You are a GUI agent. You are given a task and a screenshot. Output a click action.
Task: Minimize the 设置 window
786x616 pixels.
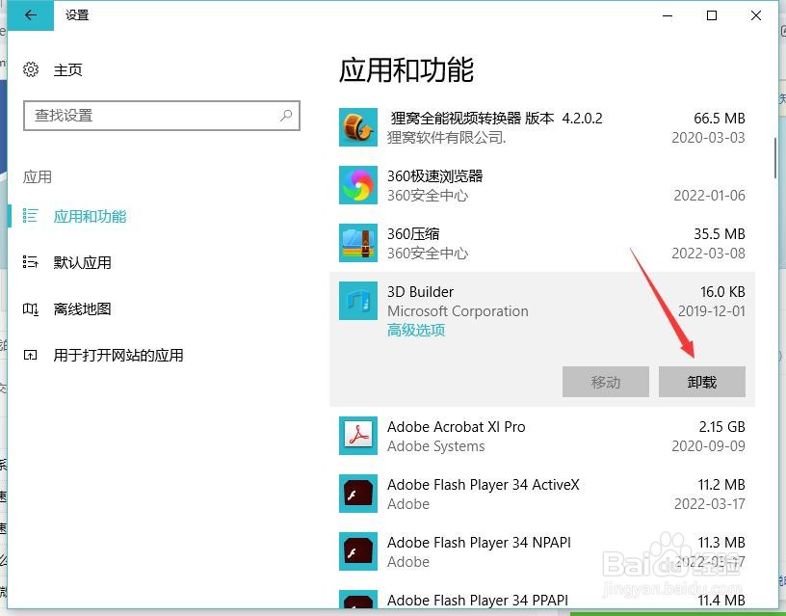click(x=668, y=15)
